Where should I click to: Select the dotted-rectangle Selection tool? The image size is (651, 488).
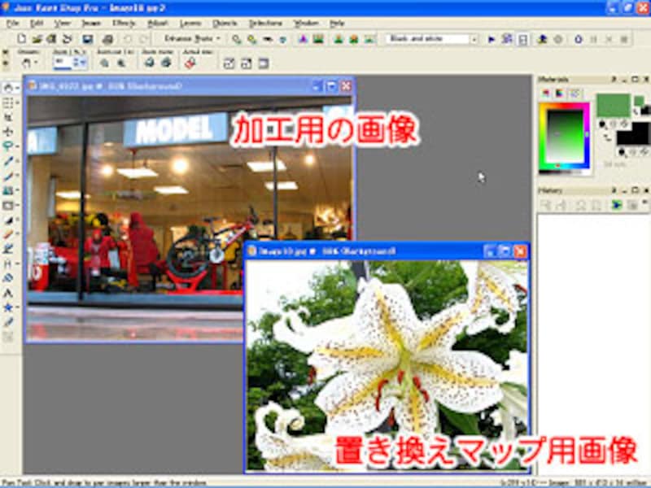click(x=7, y=102)
